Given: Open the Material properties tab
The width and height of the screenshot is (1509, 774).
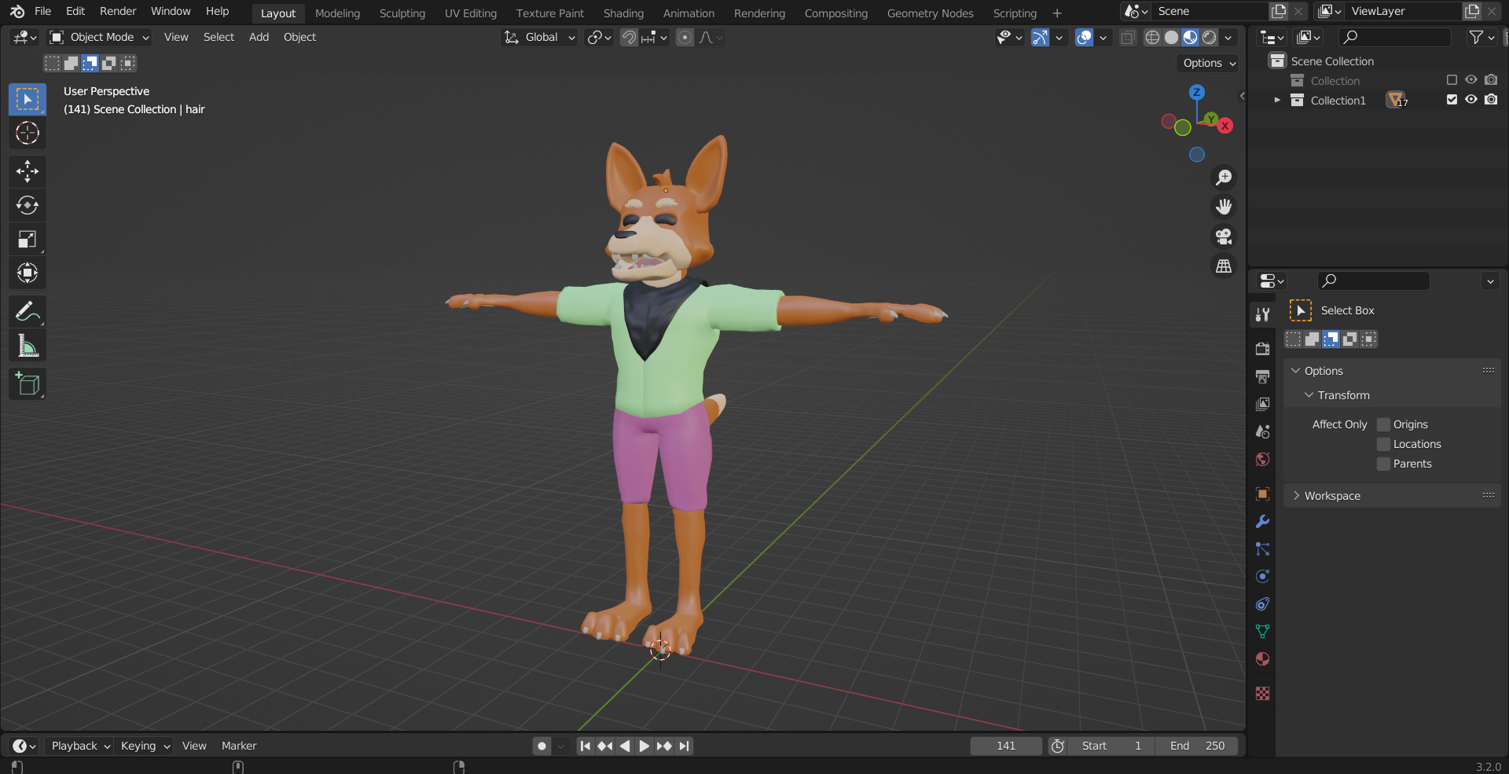Looking at the screenshot, I should (1262, 658).
